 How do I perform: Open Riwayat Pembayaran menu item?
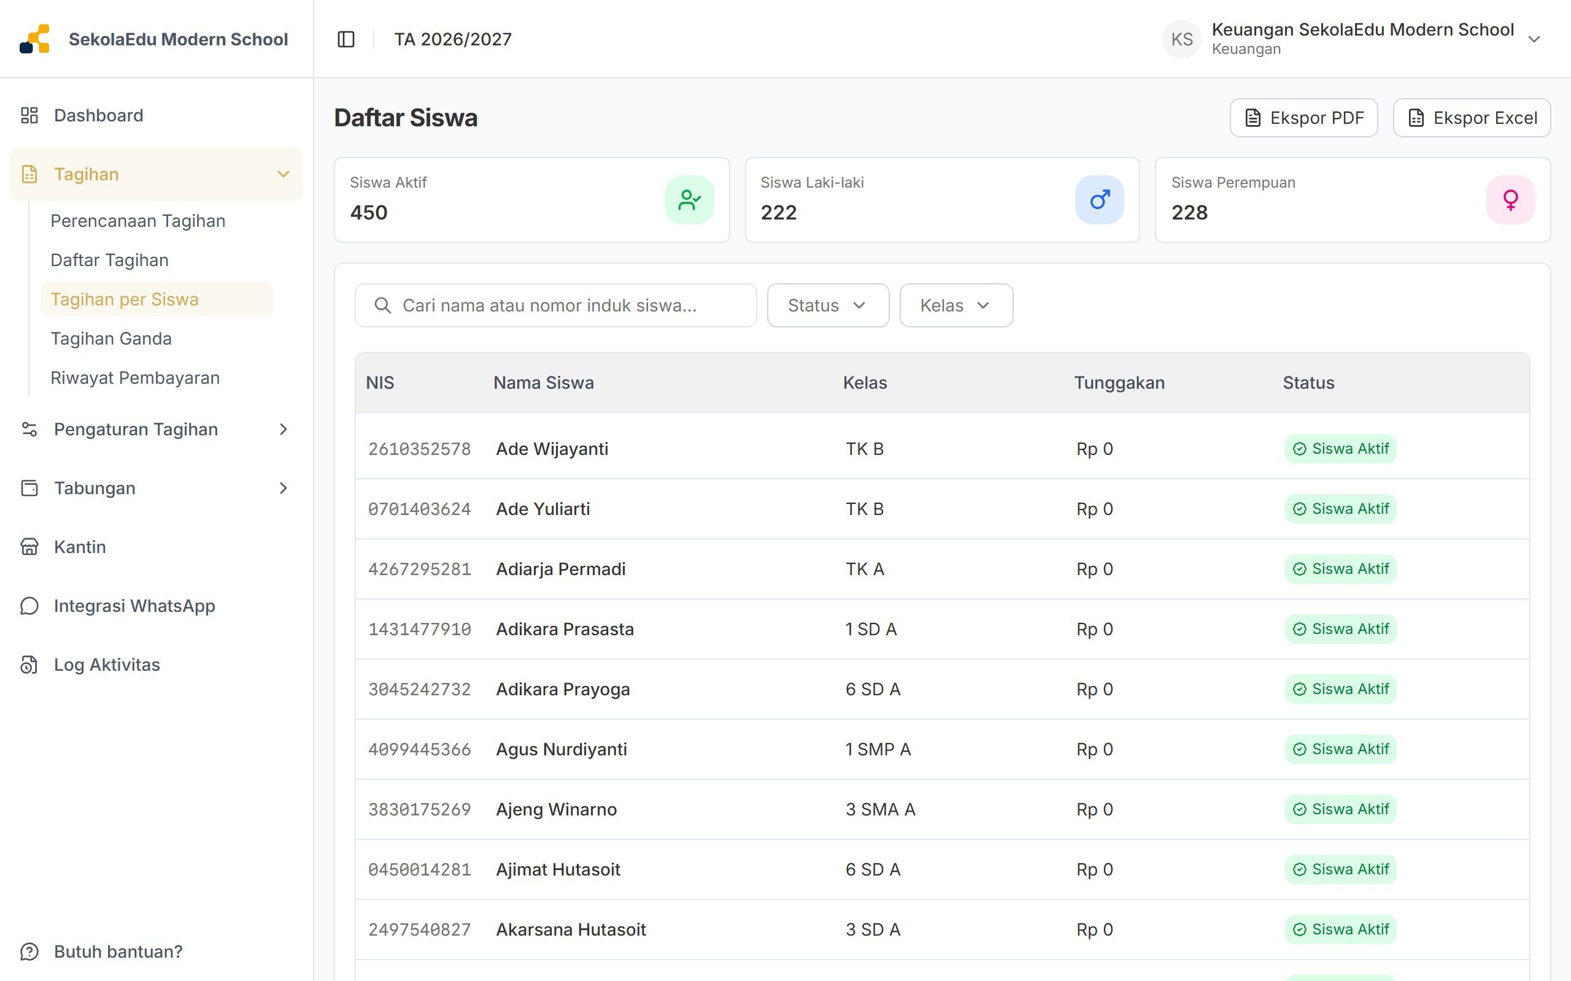(135, 378)
